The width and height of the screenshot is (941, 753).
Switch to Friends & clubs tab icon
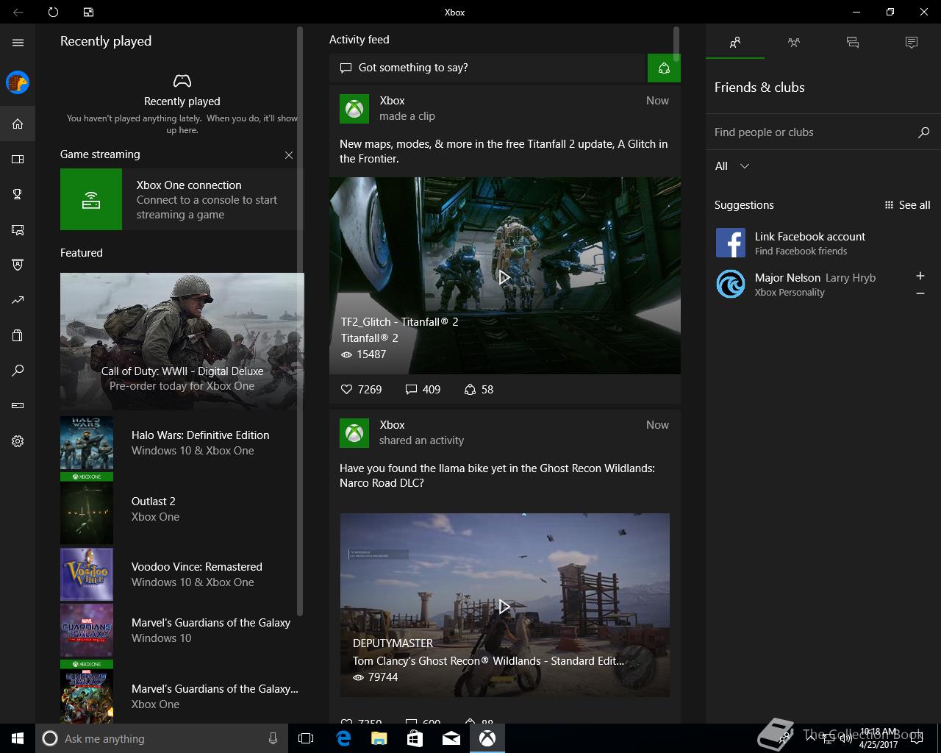735,43
